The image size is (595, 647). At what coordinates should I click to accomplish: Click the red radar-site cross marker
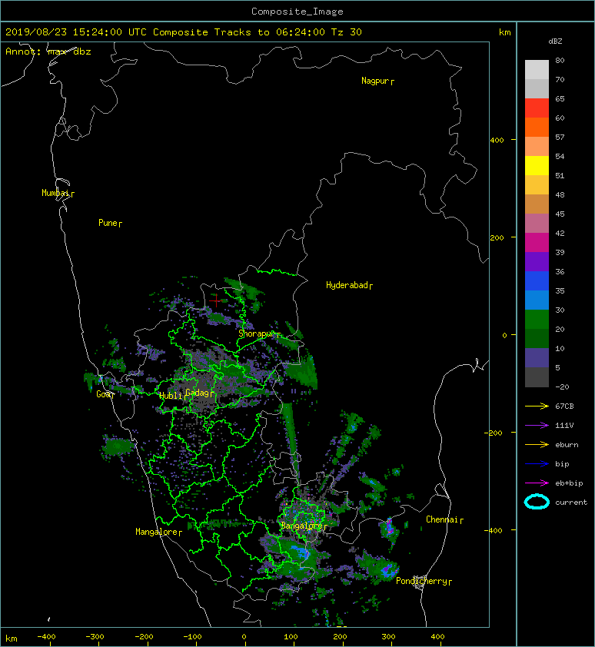tap(215, 300)
